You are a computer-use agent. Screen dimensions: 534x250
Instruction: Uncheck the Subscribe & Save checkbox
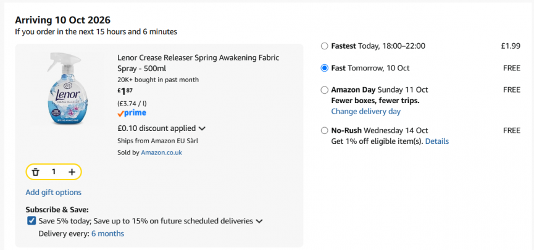coord(31,221)
